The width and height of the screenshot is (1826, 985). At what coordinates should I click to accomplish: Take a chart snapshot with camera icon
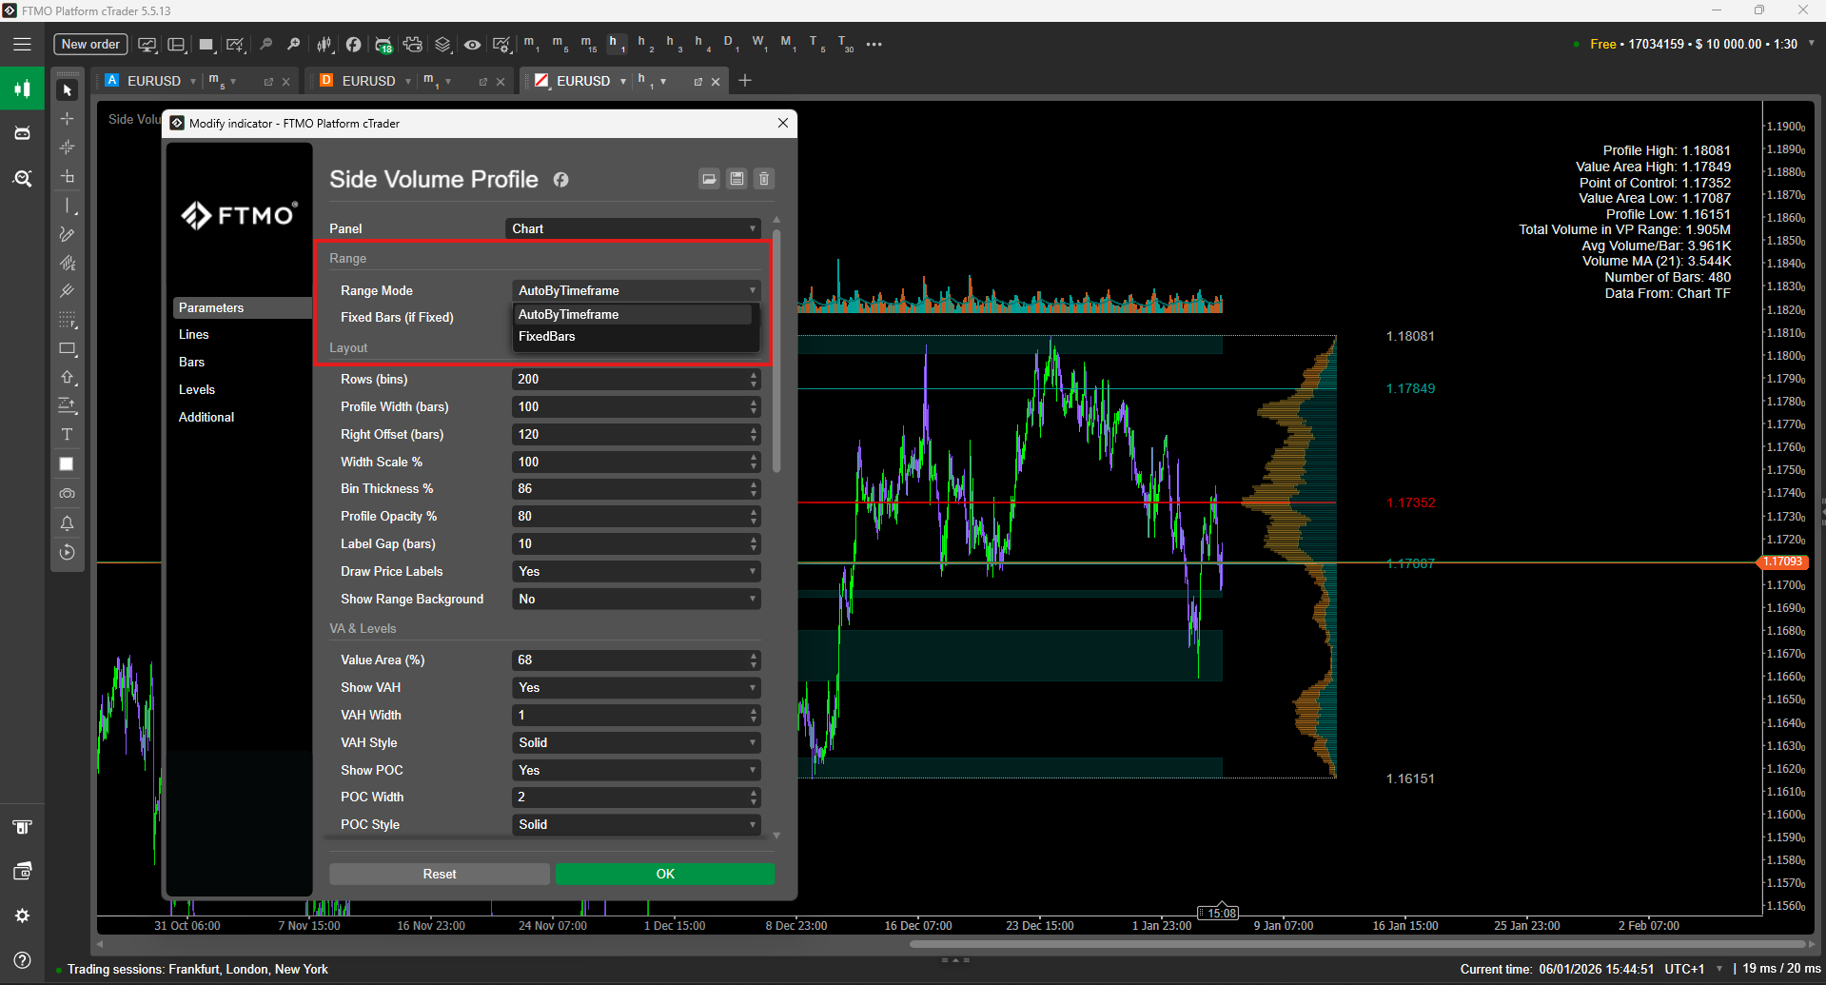click(x=67, y=494)
